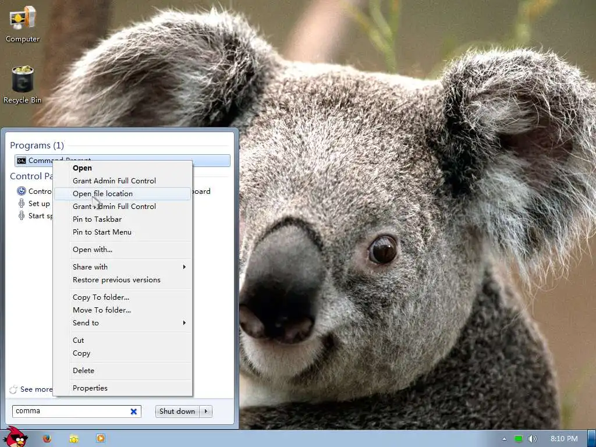Open the media player taskbar icon
The width and height of the screenshot is (596, 447).
pos(100,438)
